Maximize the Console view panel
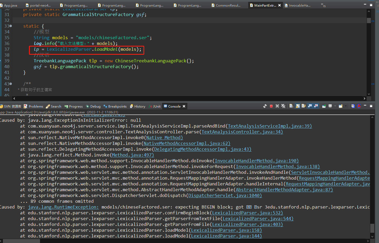379x243 pixels. [x=371, y=106]
